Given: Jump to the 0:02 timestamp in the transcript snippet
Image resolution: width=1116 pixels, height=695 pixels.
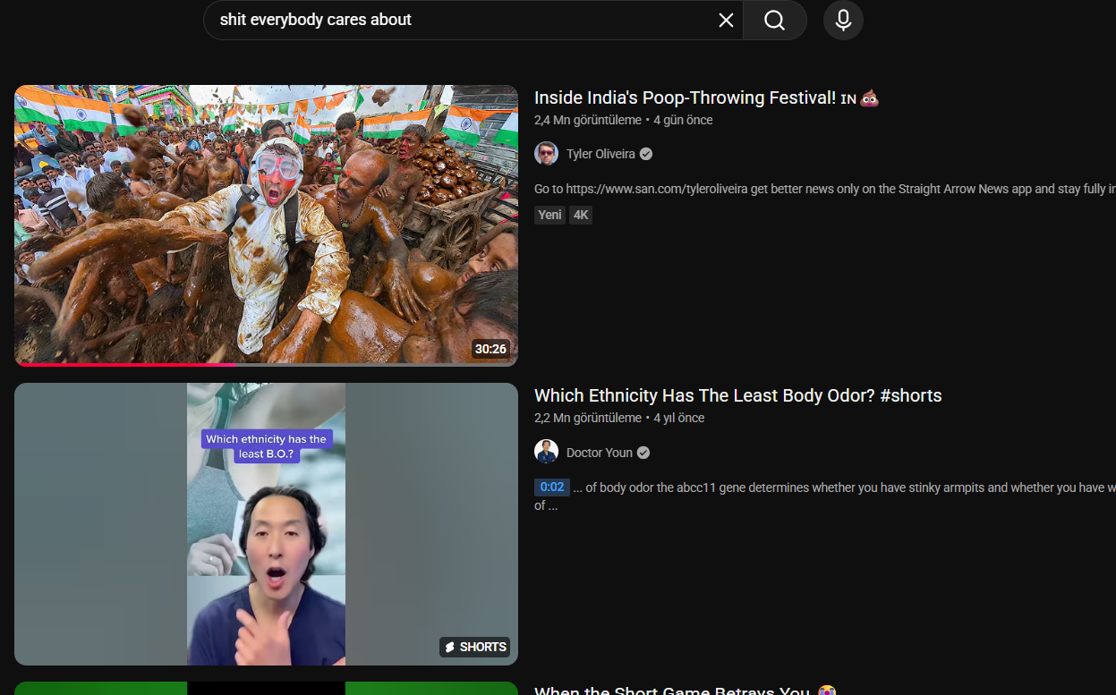Looking at the screenshot, I should [551, 487].
